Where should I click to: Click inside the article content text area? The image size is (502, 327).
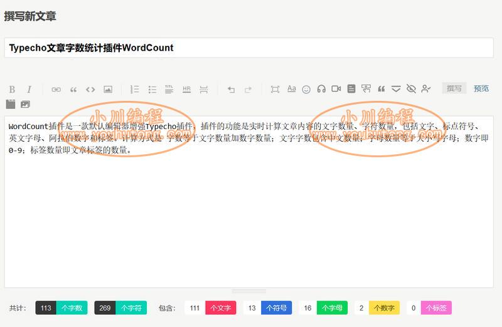tap(248, 202)
